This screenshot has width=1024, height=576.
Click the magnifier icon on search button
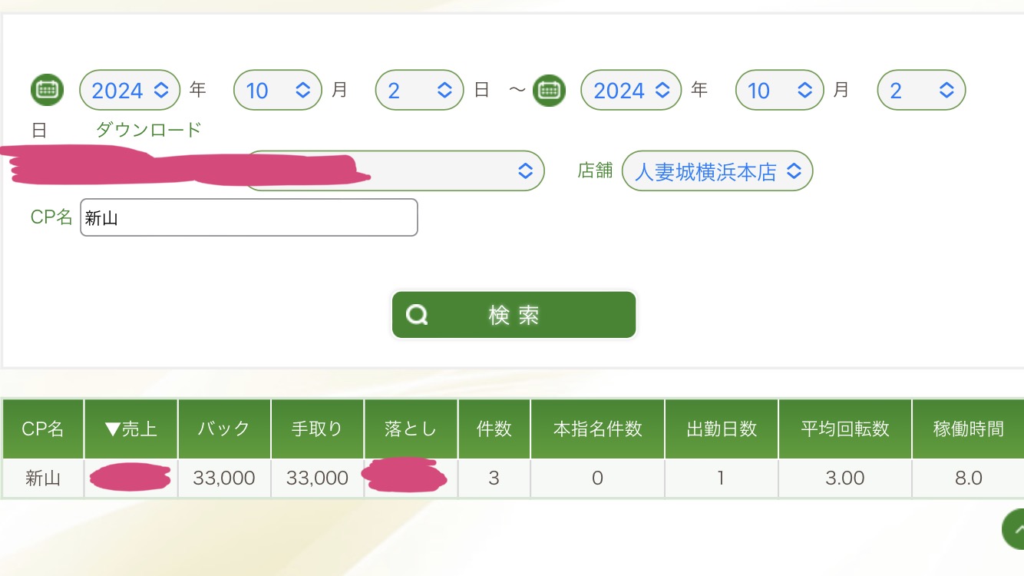[x=417, y=315]
